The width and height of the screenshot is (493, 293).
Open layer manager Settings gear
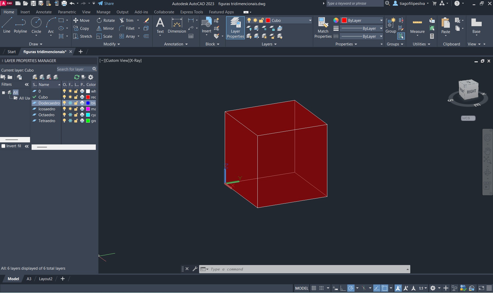[x=91, y=77]
